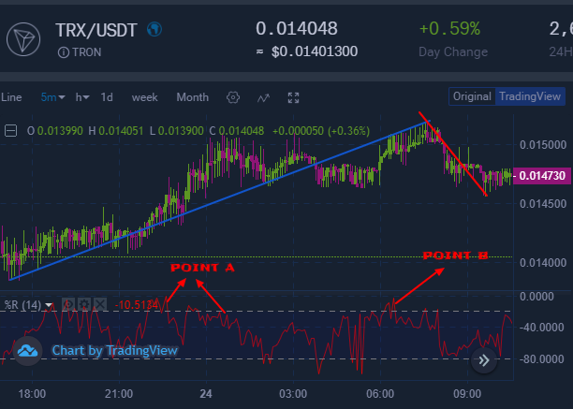Click the 0.015000 price scale value
573x409 pixels.
point(543,145)
